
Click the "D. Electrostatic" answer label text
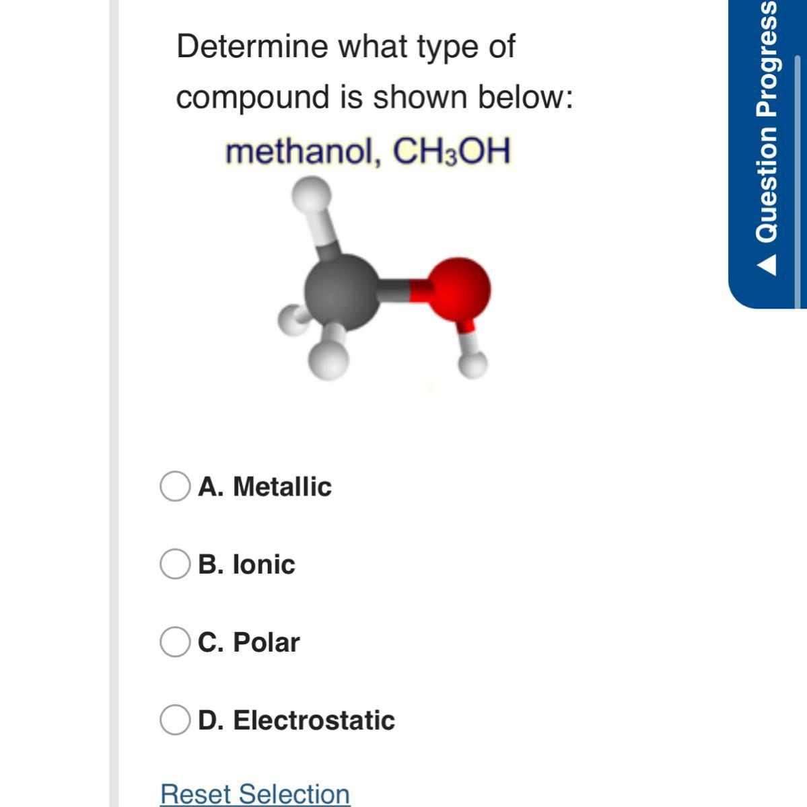point(296,720)
